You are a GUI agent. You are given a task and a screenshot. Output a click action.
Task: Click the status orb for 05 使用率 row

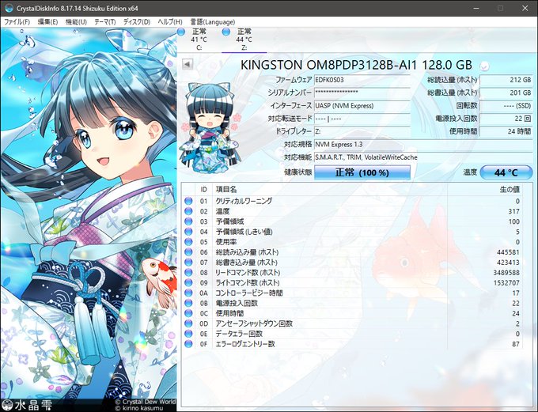coord(188,242)
